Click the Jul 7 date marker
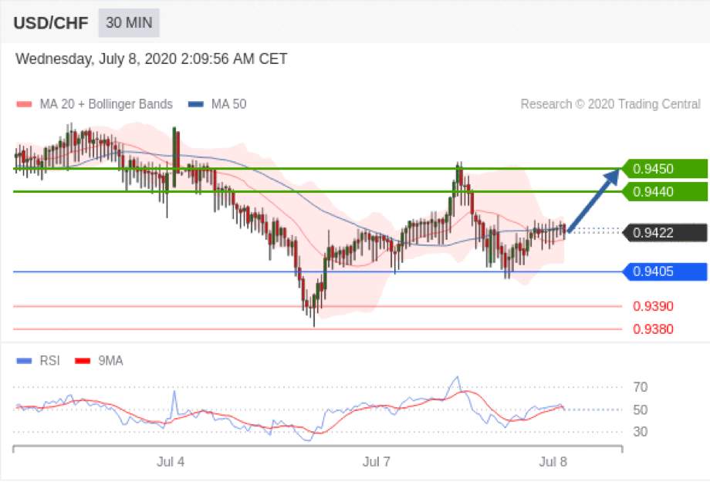Screen dimensions: 710x482 pos(377,462)
